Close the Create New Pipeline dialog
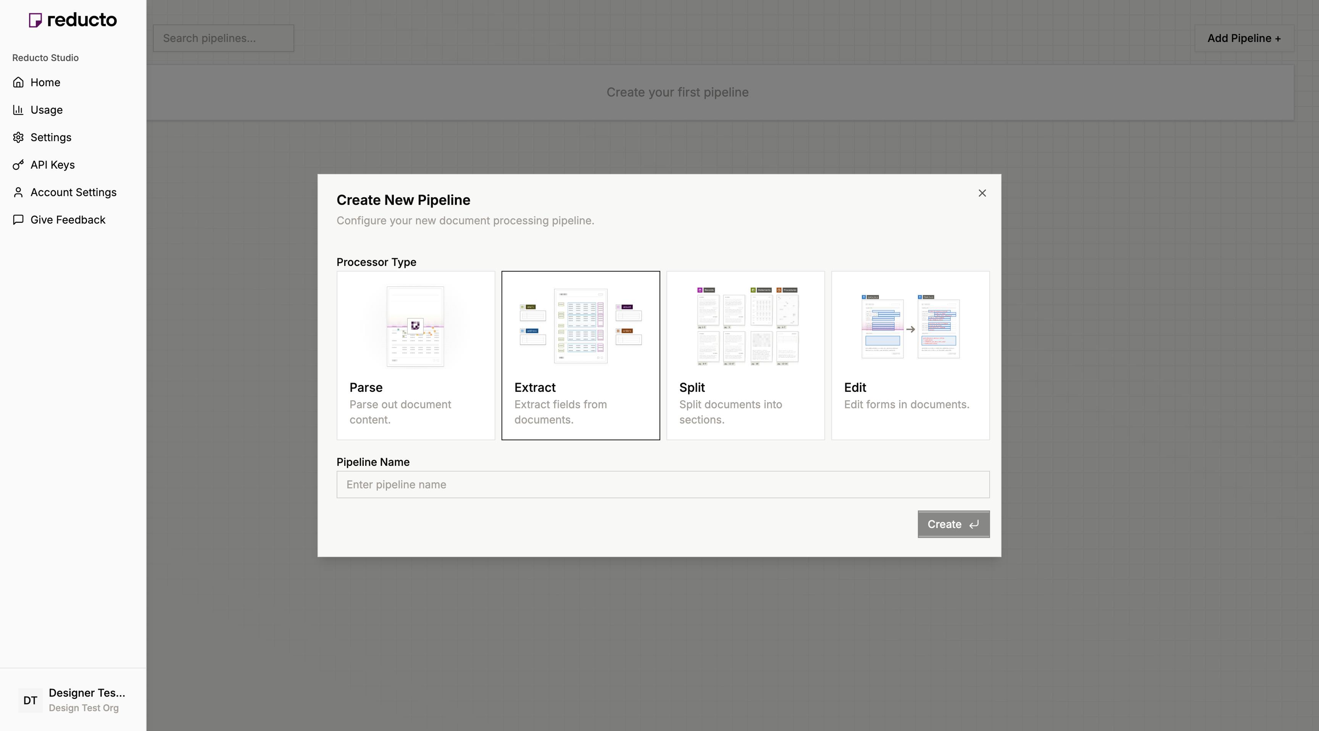1319x731 pixels. pyautogui.click(x=982, y=193)
